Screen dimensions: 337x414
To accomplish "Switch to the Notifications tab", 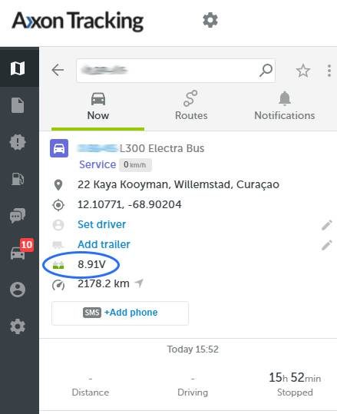I will 285,106.
